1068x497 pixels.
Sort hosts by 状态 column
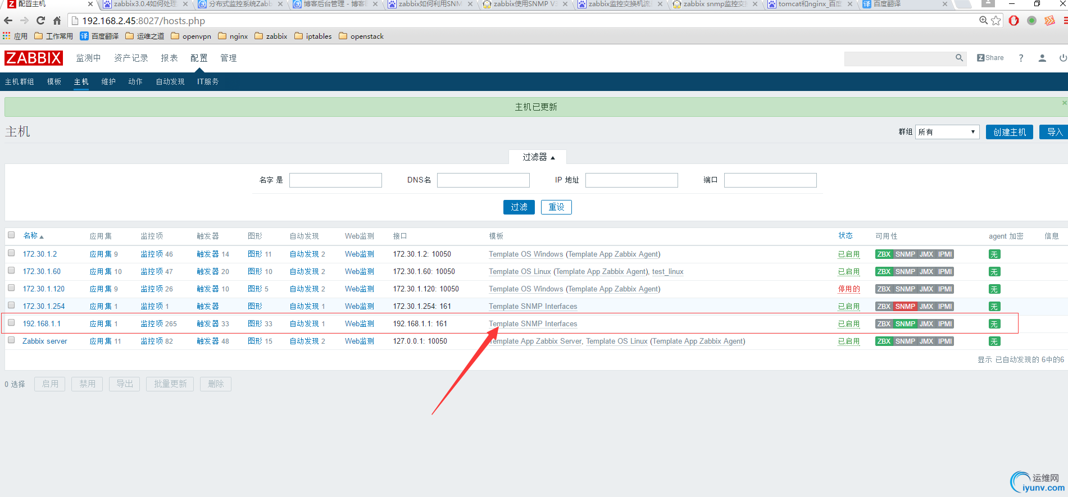[x=846, y=236]
